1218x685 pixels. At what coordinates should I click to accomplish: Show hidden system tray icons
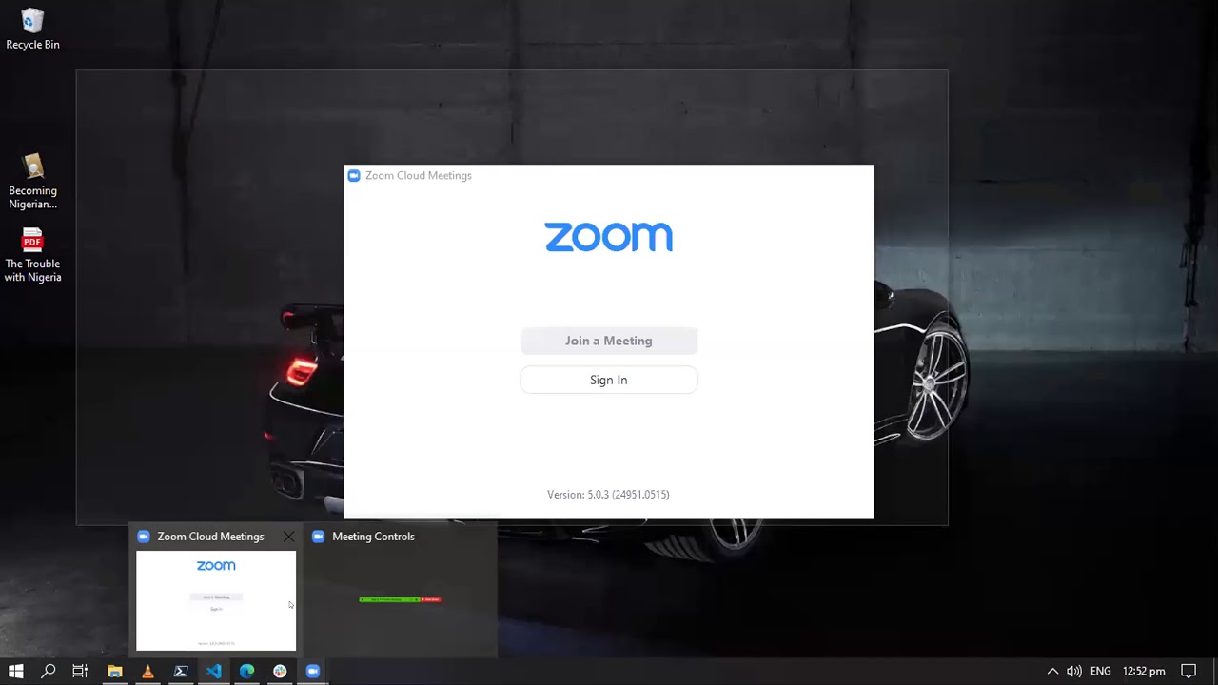coord(1052,671)
